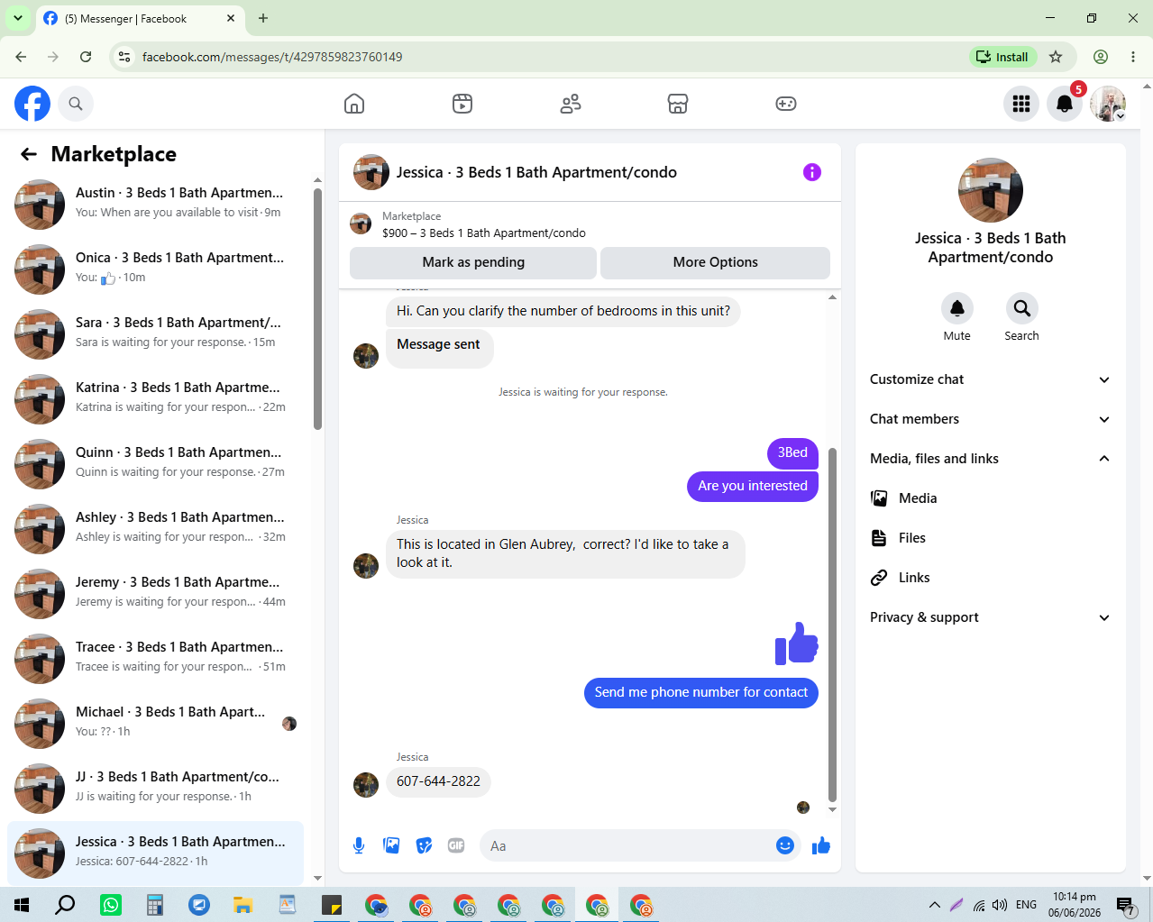The image size is (1153, 922).
Task: Select the Jessica conversation in the list
Action: click(x=155, y=853)
